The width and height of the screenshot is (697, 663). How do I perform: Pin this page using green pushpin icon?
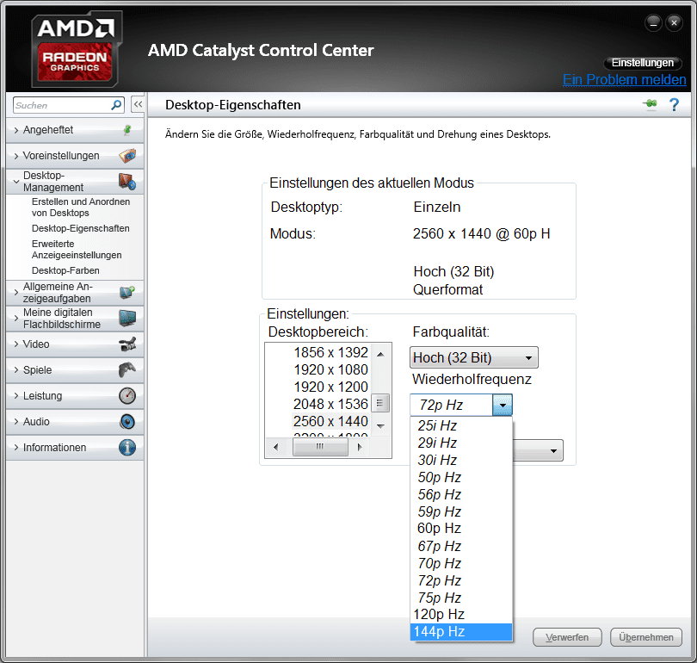click(650, 104)
